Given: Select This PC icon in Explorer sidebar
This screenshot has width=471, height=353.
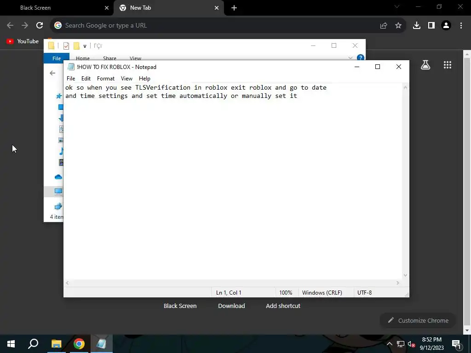Looking at the screenshot, I should point(58,191).
